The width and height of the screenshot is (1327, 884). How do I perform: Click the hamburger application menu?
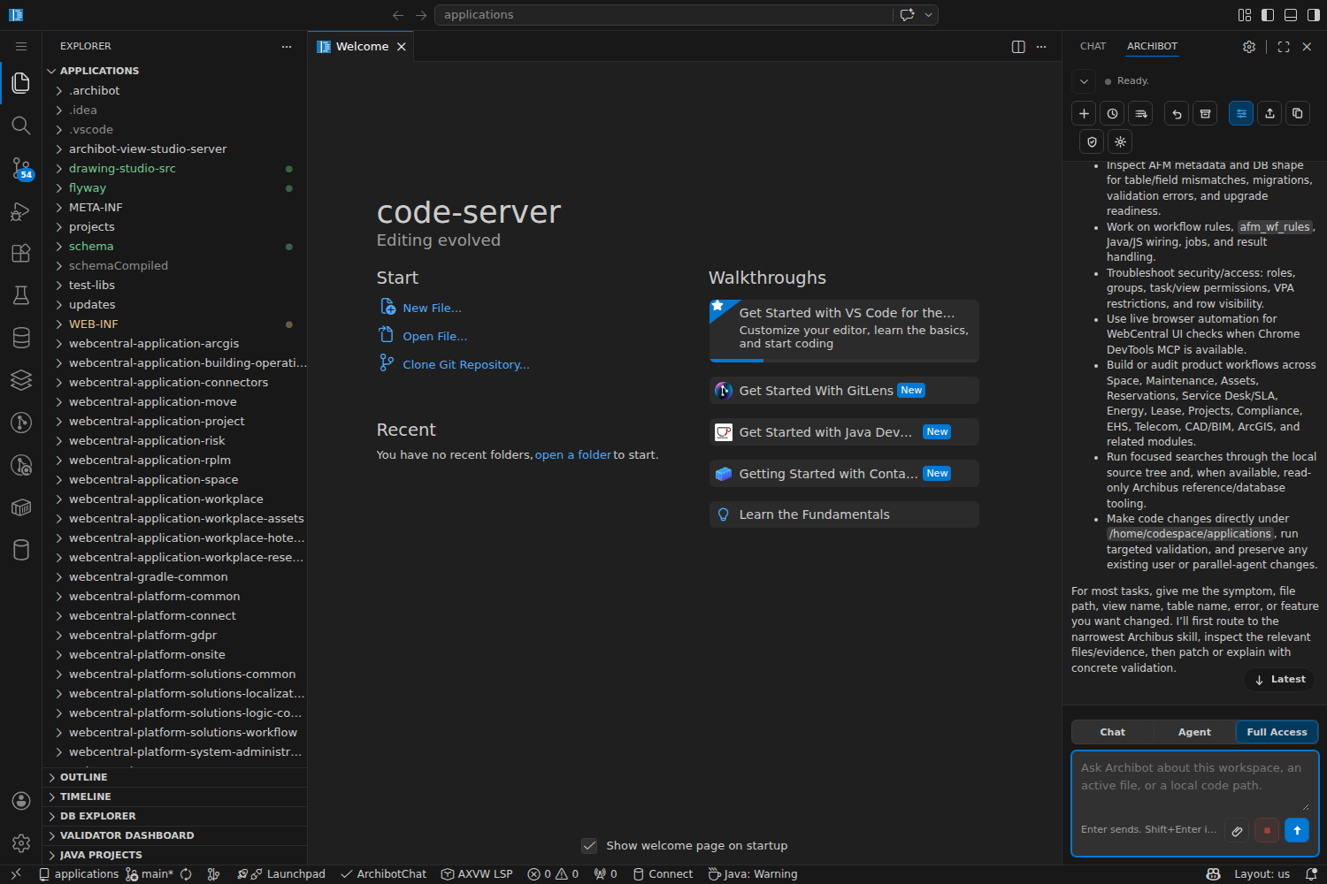(21, 46)
